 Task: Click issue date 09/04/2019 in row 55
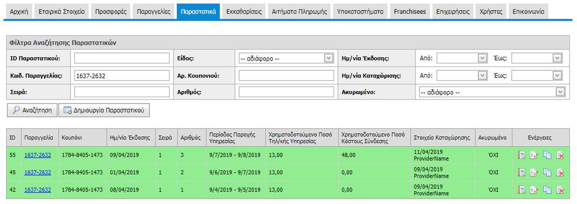[125, 155]
